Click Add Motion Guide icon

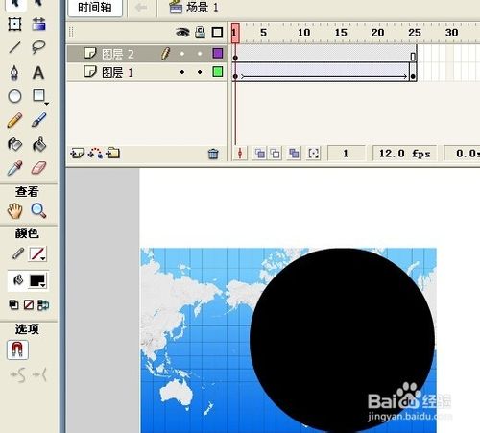[x=95, y=154]
